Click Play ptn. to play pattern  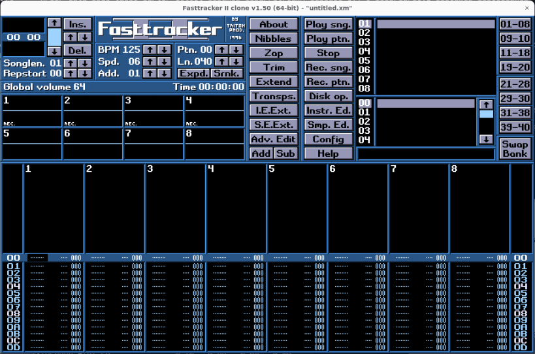point(328,39)
